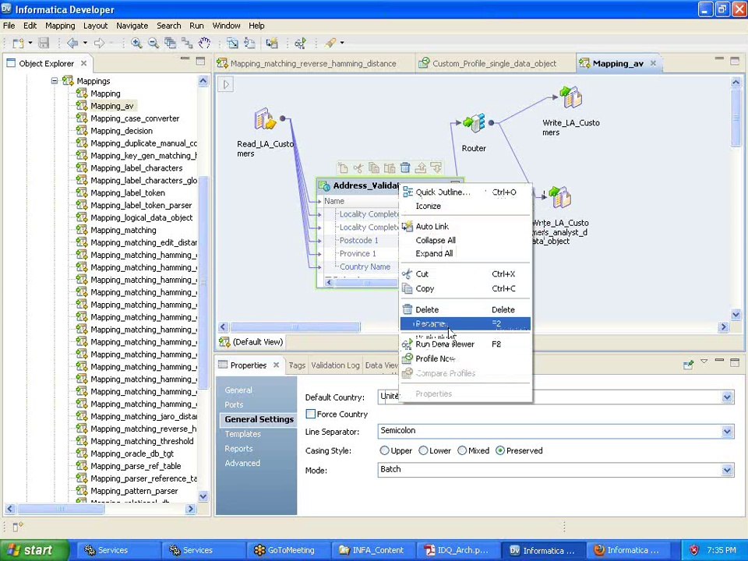Click the trash Delete icon above Address Validator
This screenshot has height=561, width=748.
tap(405, 168)
